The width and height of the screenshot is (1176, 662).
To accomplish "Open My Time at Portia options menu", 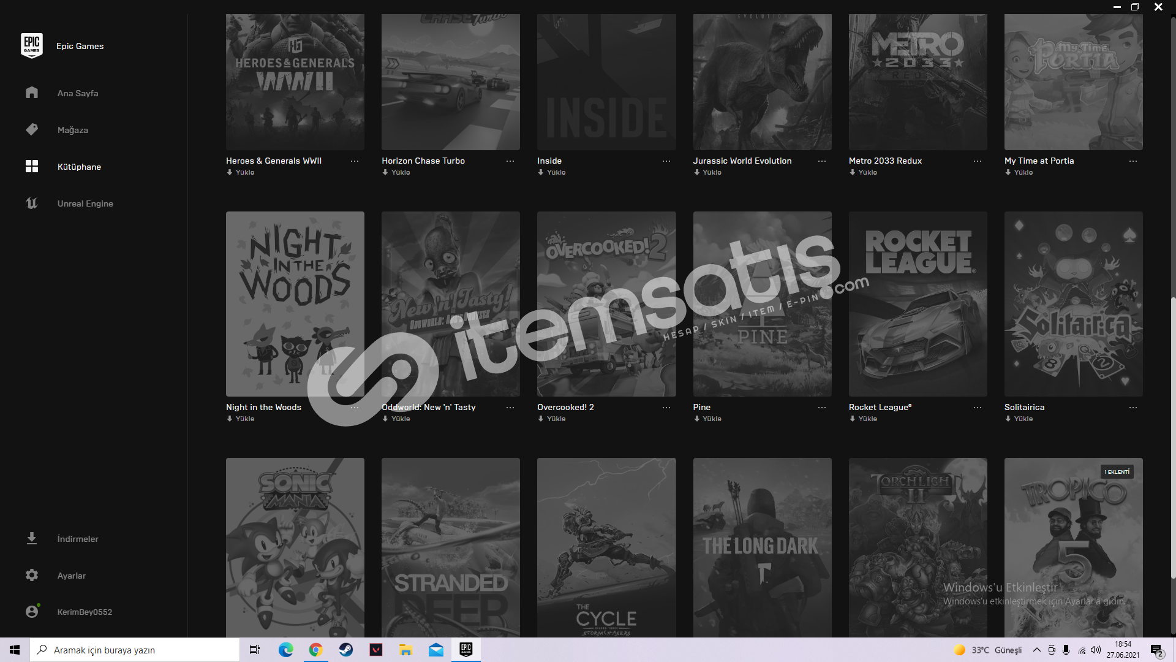I will (x=1133, y=161).
